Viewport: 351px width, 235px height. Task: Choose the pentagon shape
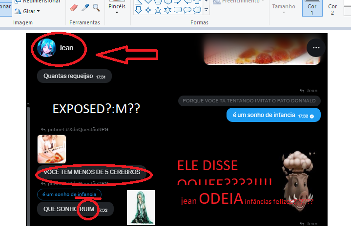[158, 2]
